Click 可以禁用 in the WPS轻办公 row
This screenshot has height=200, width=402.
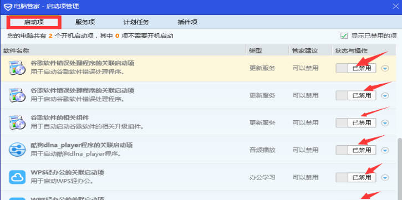coord(306,177)
